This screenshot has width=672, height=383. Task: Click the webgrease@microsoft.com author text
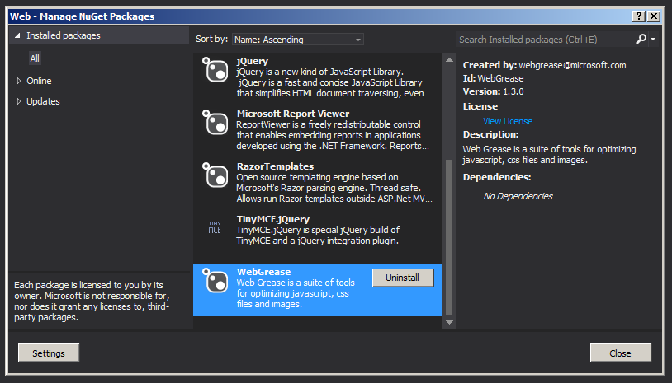click(572, 65)
